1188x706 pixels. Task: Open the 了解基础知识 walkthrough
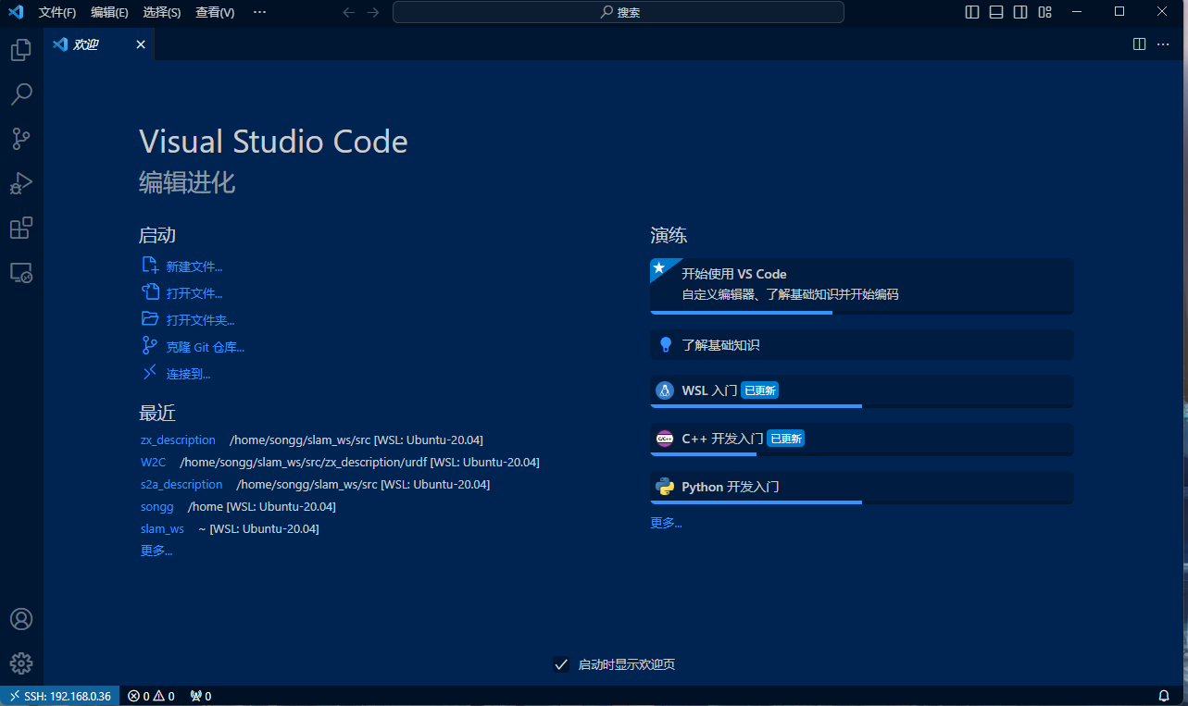(x=862, y=345)
